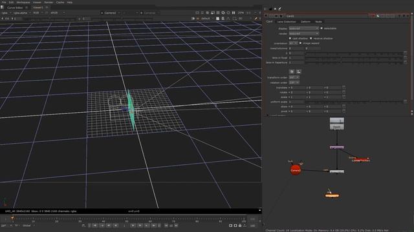Open the File menu

(4, 3)
